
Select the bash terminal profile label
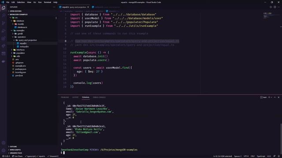(263, 97)
